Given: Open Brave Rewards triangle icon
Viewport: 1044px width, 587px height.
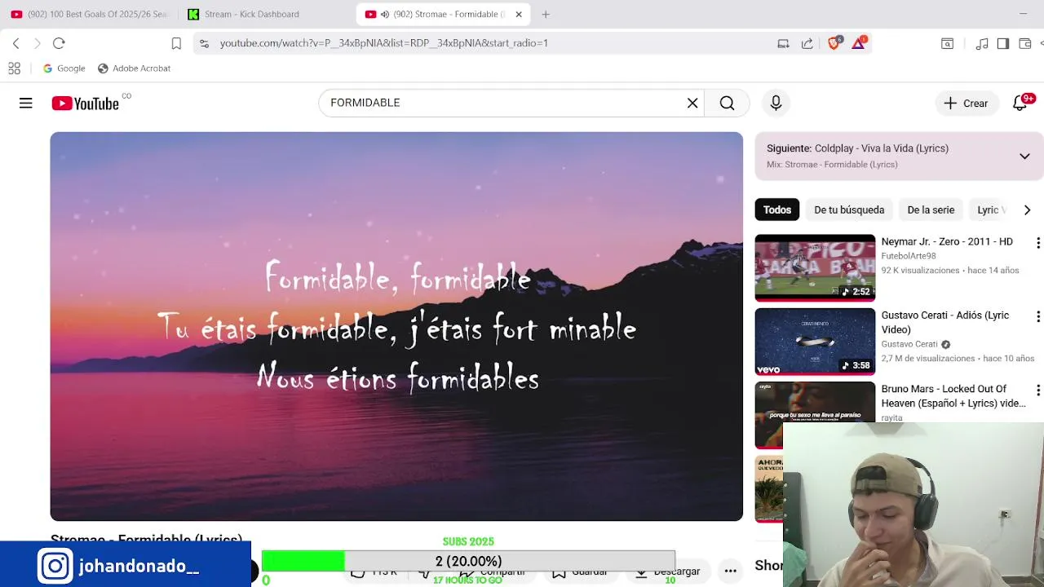Looking at the screenshot, I should [x=859, y=43].
